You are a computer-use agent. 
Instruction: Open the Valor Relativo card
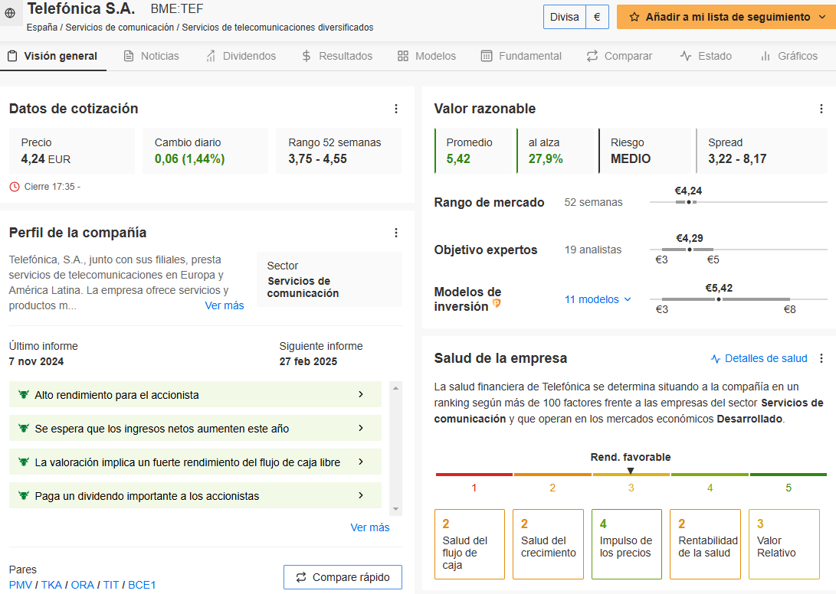[x=785, y=544]
